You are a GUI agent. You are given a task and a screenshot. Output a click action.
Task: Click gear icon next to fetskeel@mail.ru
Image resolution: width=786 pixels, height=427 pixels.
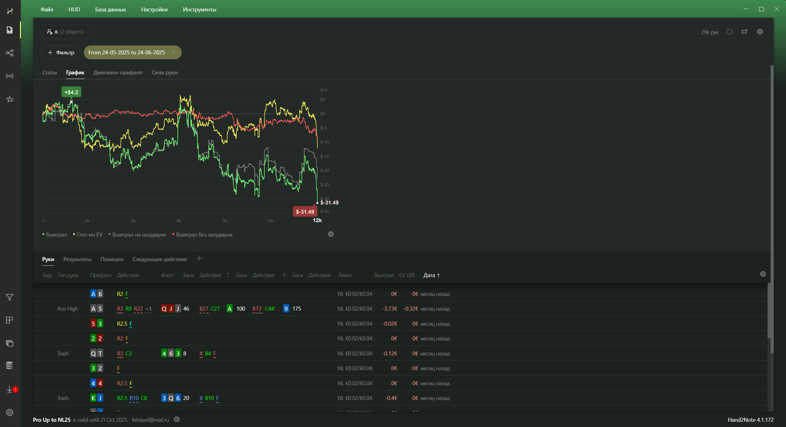click(x=177, y=419)
